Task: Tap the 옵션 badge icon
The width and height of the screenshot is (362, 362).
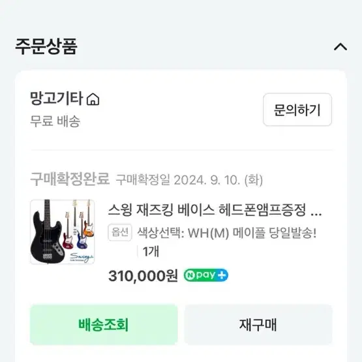Action: pyautogui.click(x=120, y=232)
